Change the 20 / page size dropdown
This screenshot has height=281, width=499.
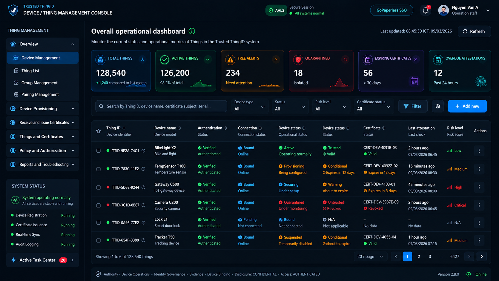(371, 257)
